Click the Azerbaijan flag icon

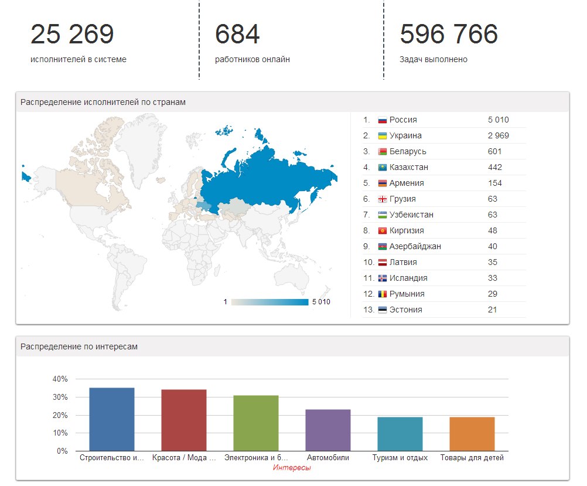coord(382,247)
